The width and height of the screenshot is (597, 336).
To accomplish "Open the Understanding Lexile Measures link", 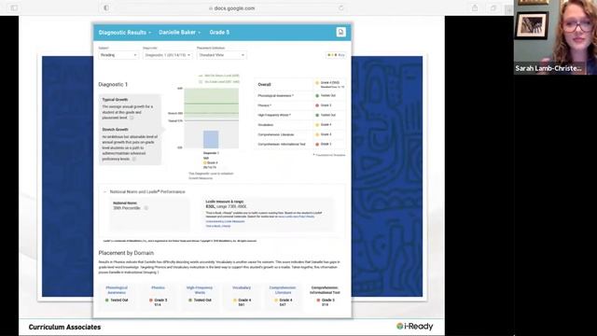I will 225,221.
